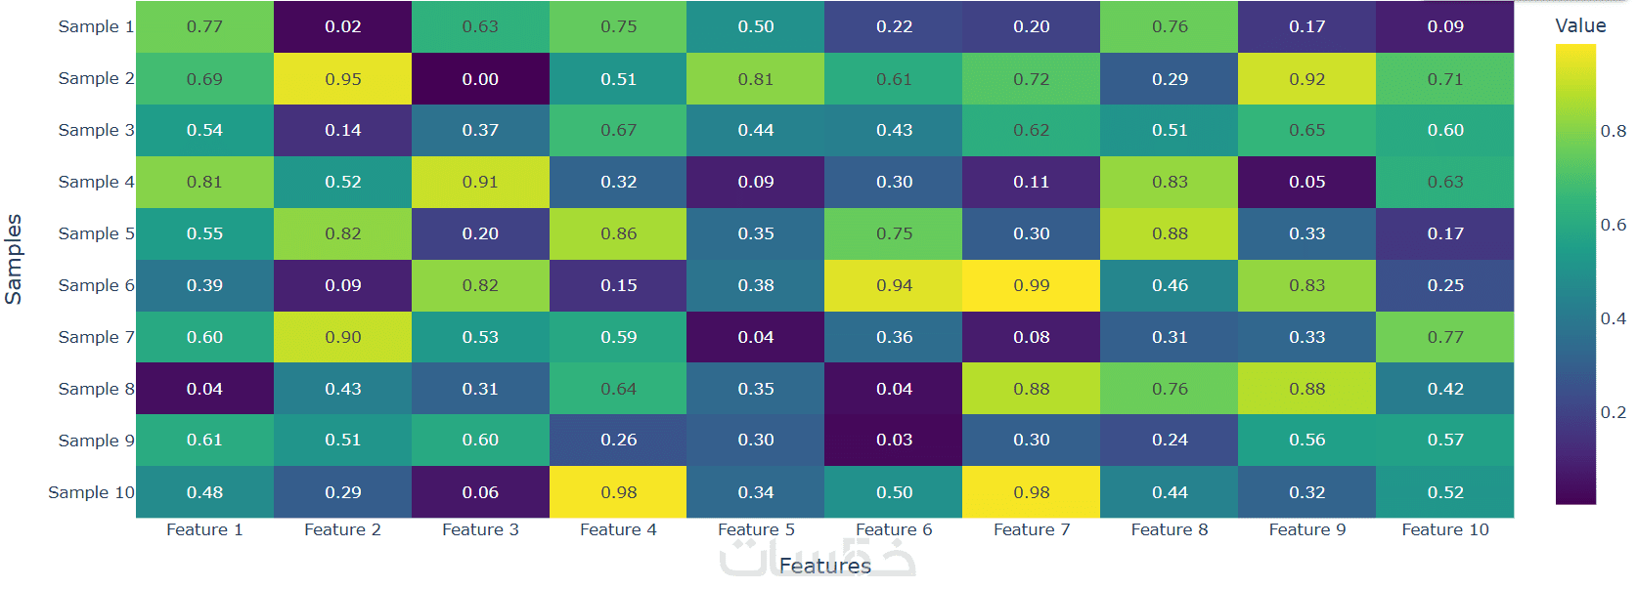Click the 0.91 cell in Sample 4 row

point(480,182)
